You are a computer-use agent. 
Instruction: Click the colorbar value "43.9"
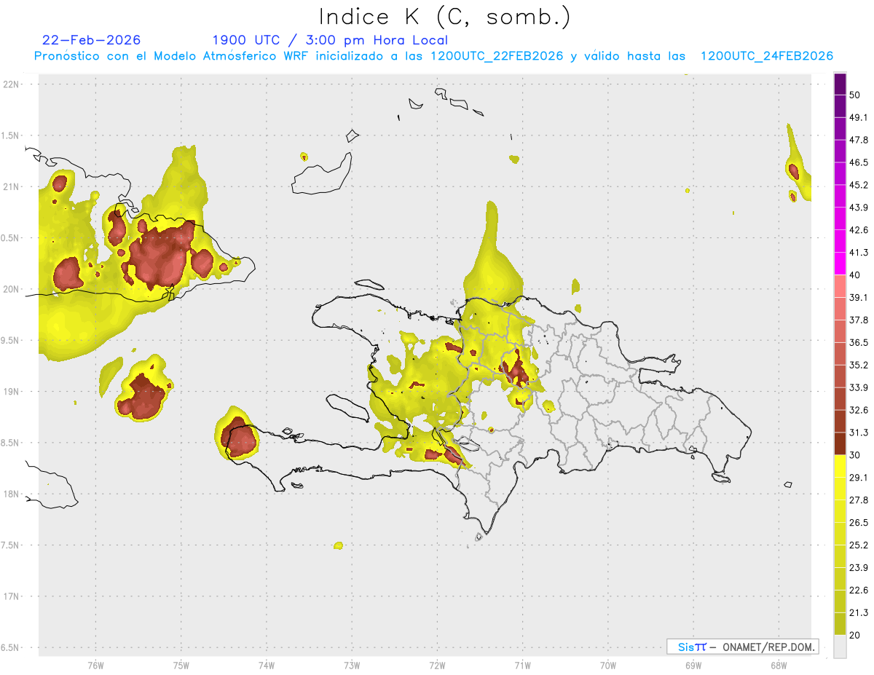click(859, 208)
